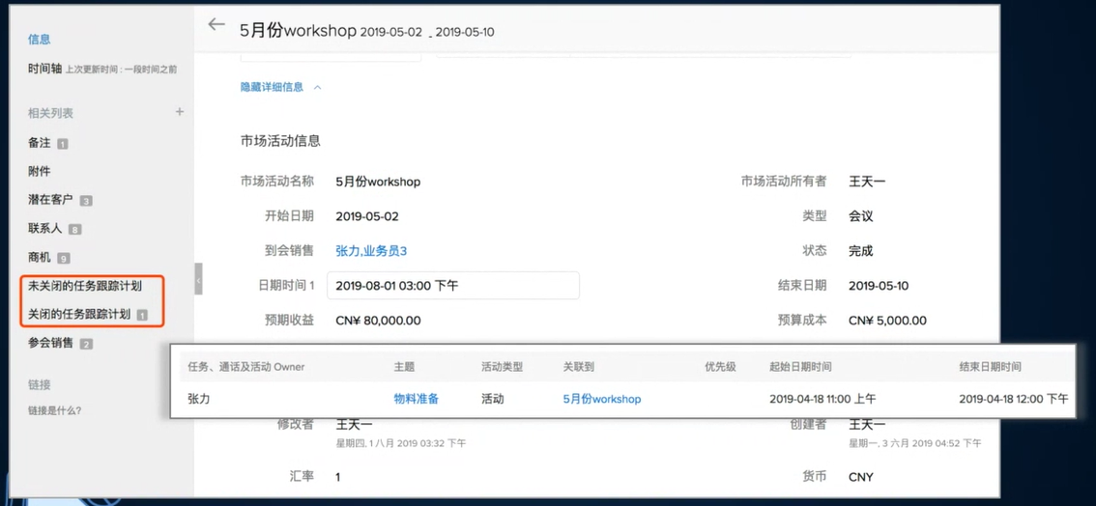Viewport: 1096px width, 506px height.
Task: Select 未关闭的任务跟踪计划 list
Action: pos(85,286)
